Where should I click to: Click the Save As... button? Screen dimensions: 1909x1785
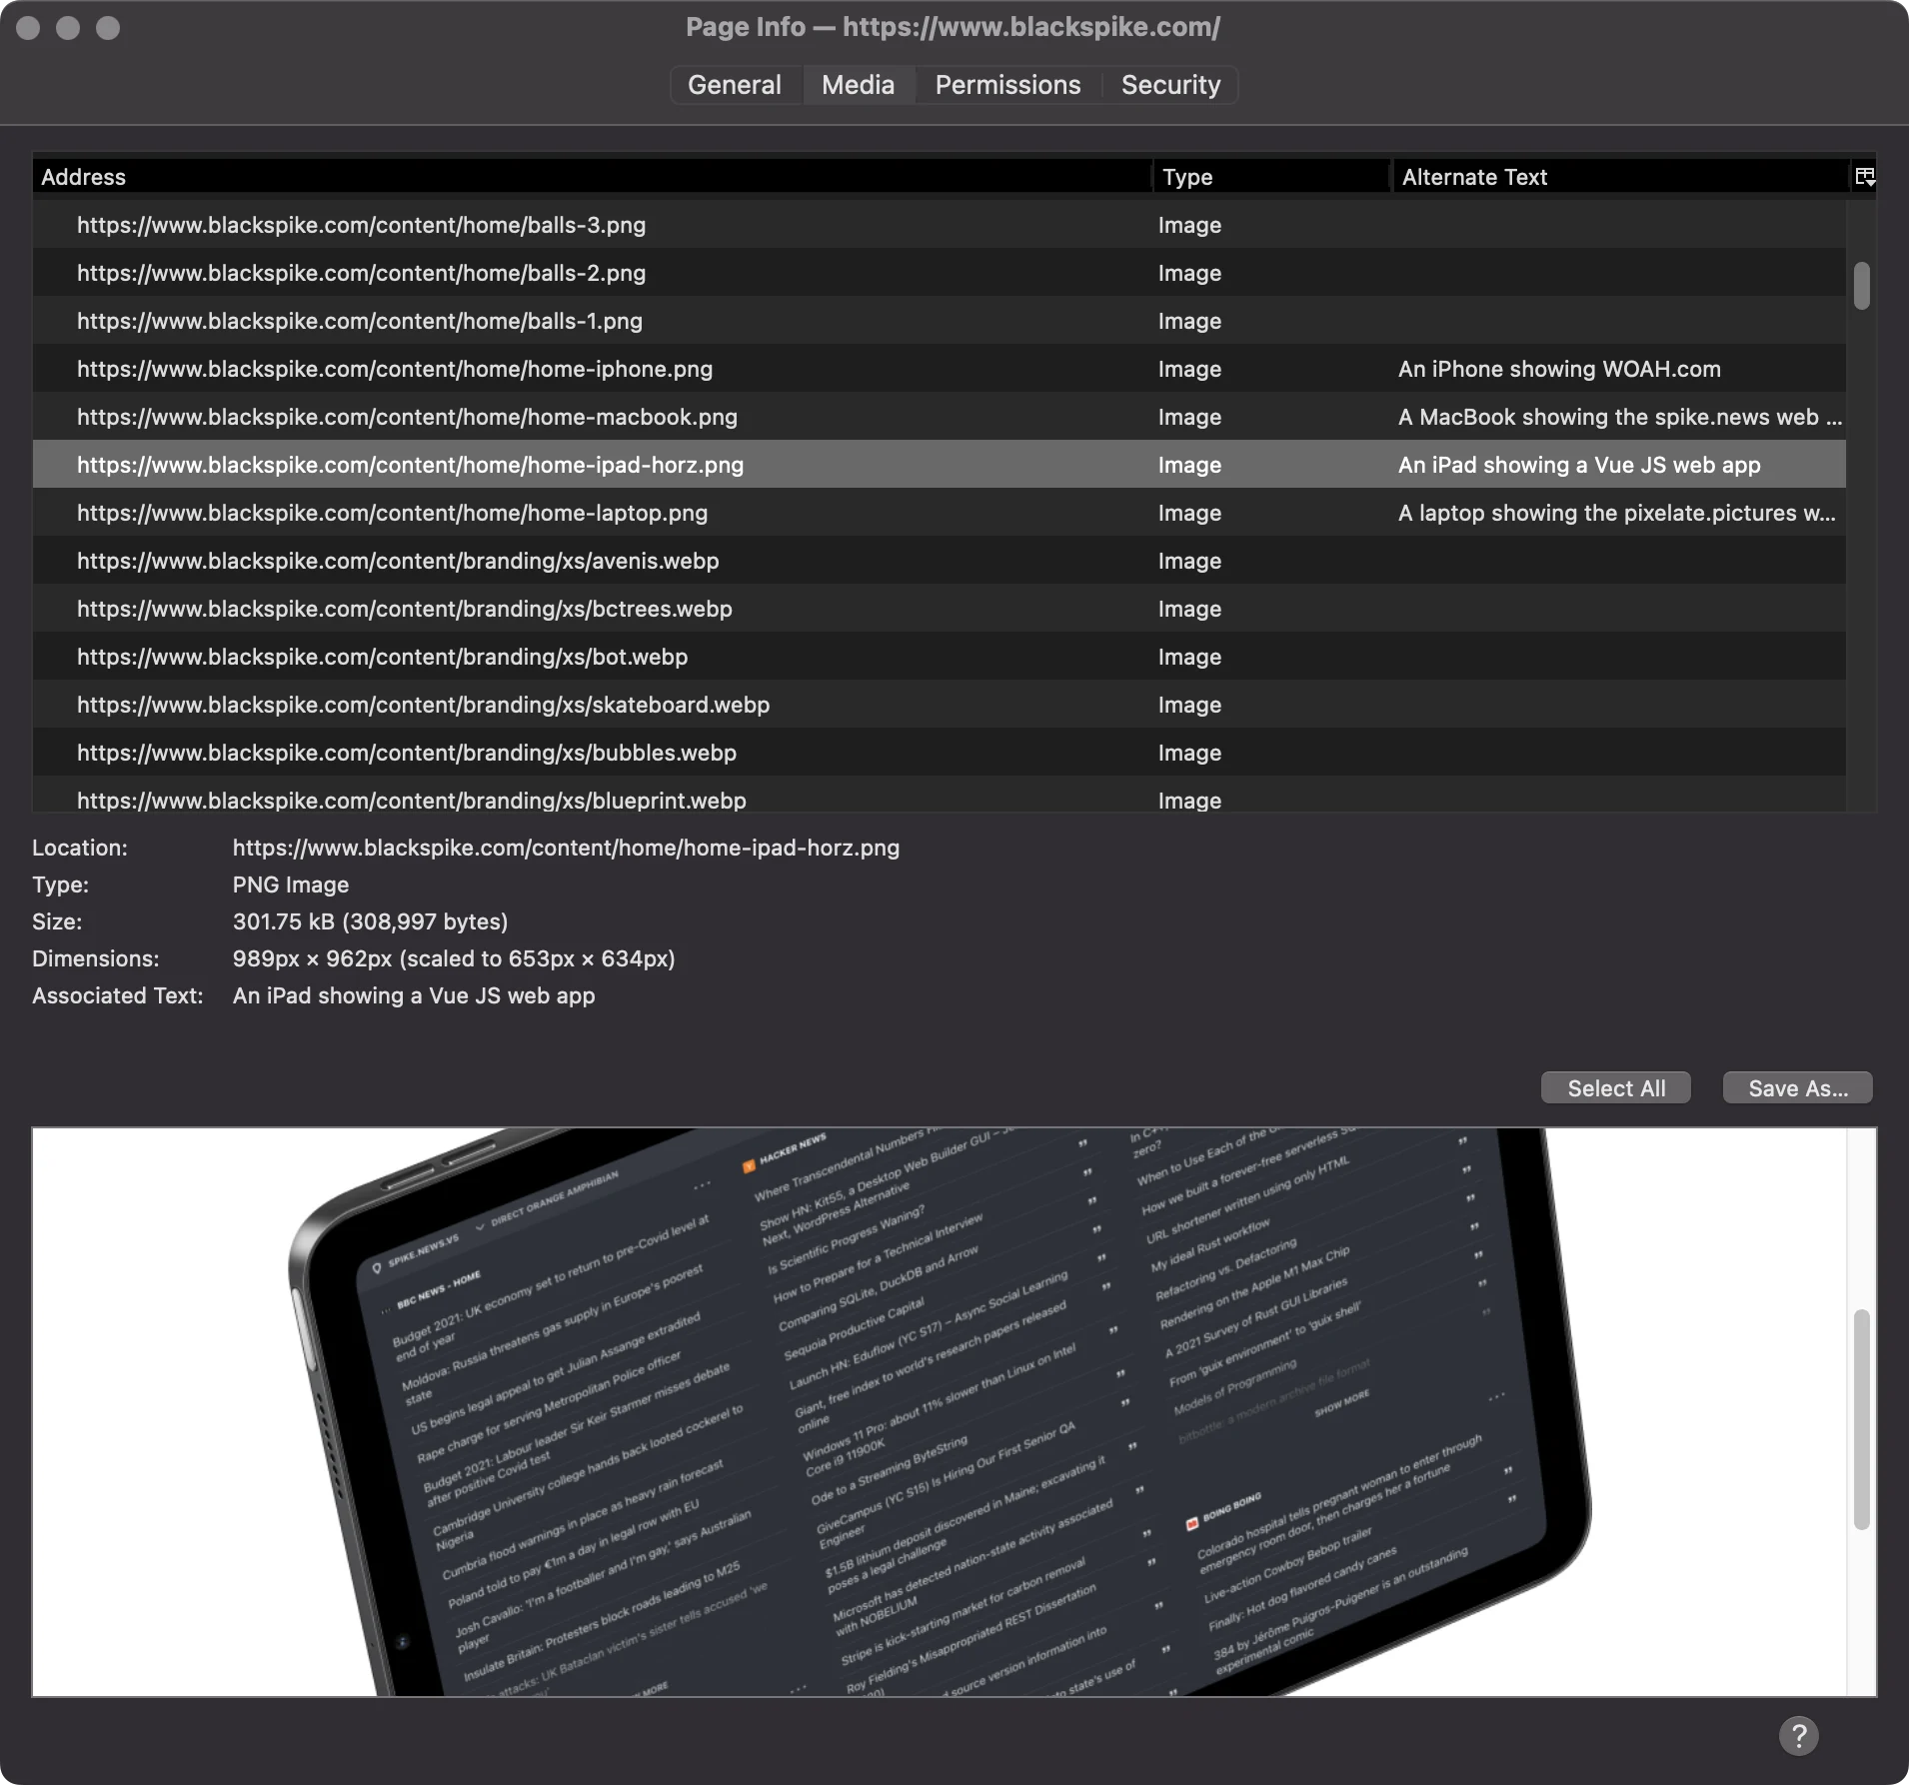pyautogui.click(x=1797, y=1088)
